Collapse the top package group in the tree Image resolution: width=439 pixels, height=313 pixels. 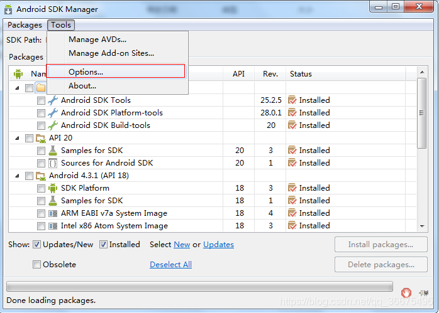tap(18, 88)
